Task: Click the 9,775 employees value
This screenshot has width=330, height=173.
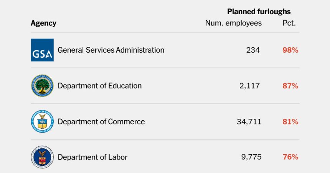Action: point(250,157)
